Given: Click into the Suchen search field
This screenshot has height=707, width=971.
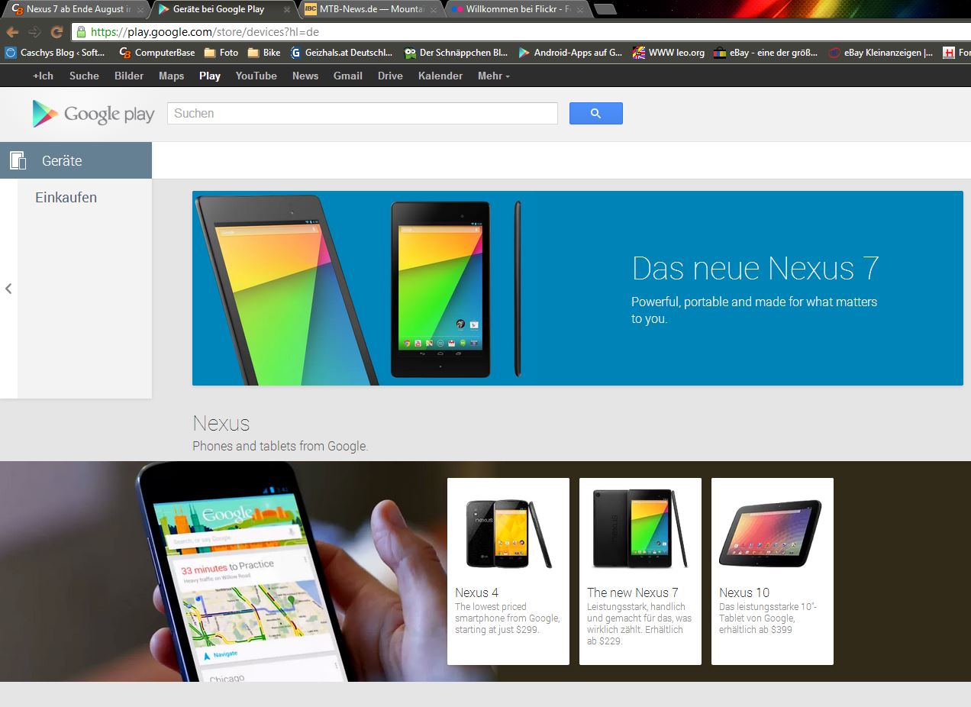Looking at the screenshot, I should (363, 113).
